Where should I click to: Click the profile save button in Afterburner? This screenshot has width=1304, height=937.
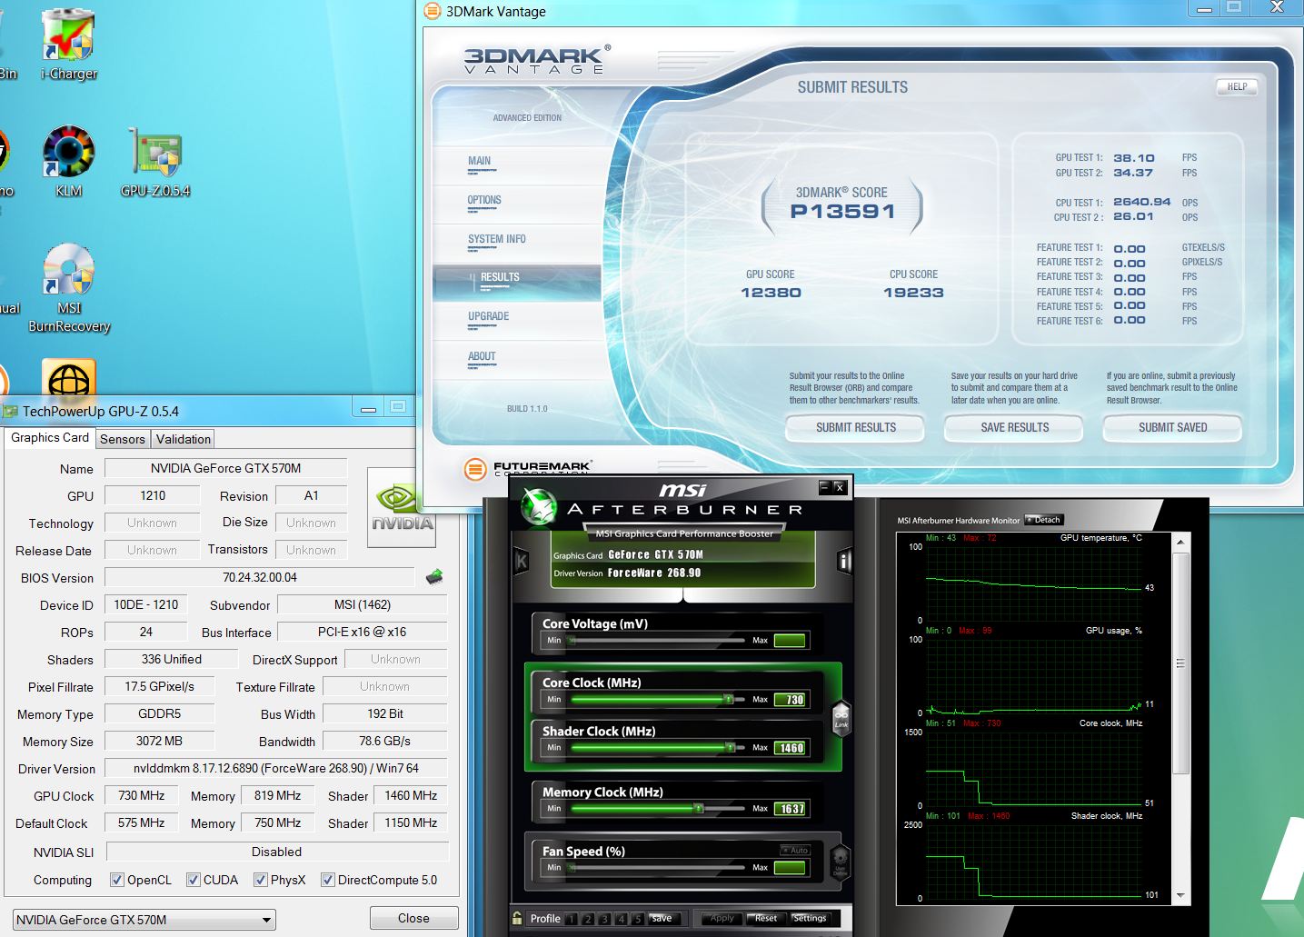click(662, 918)
